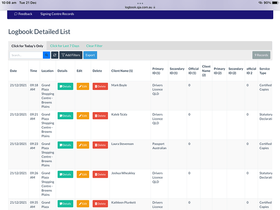The width and height of the screenshot is (280, 210).
Task: Open the Add Filters button
Action: click(x=71, y=55)
